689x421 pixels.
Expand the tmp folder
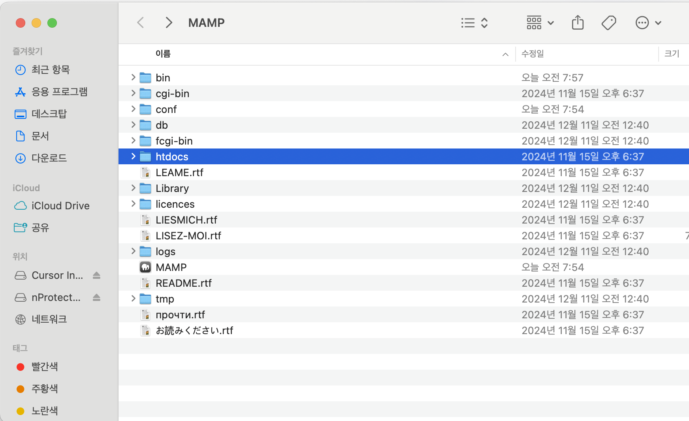pos(133,299)
